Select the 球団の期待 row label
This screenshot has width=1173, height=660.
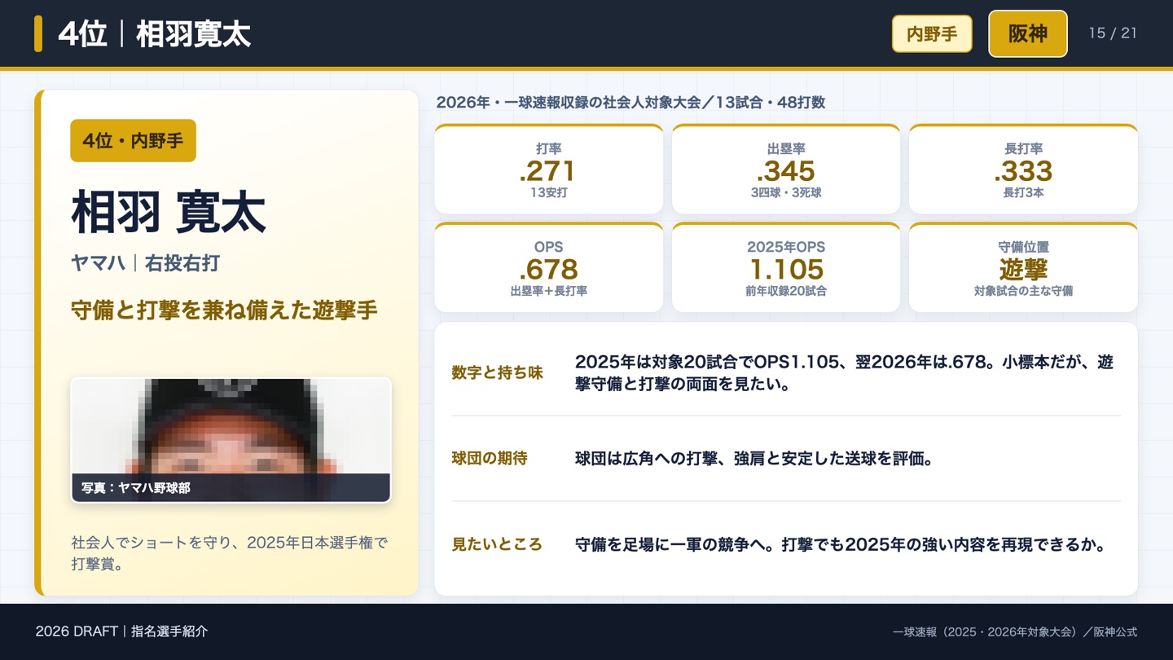(490, 459)
